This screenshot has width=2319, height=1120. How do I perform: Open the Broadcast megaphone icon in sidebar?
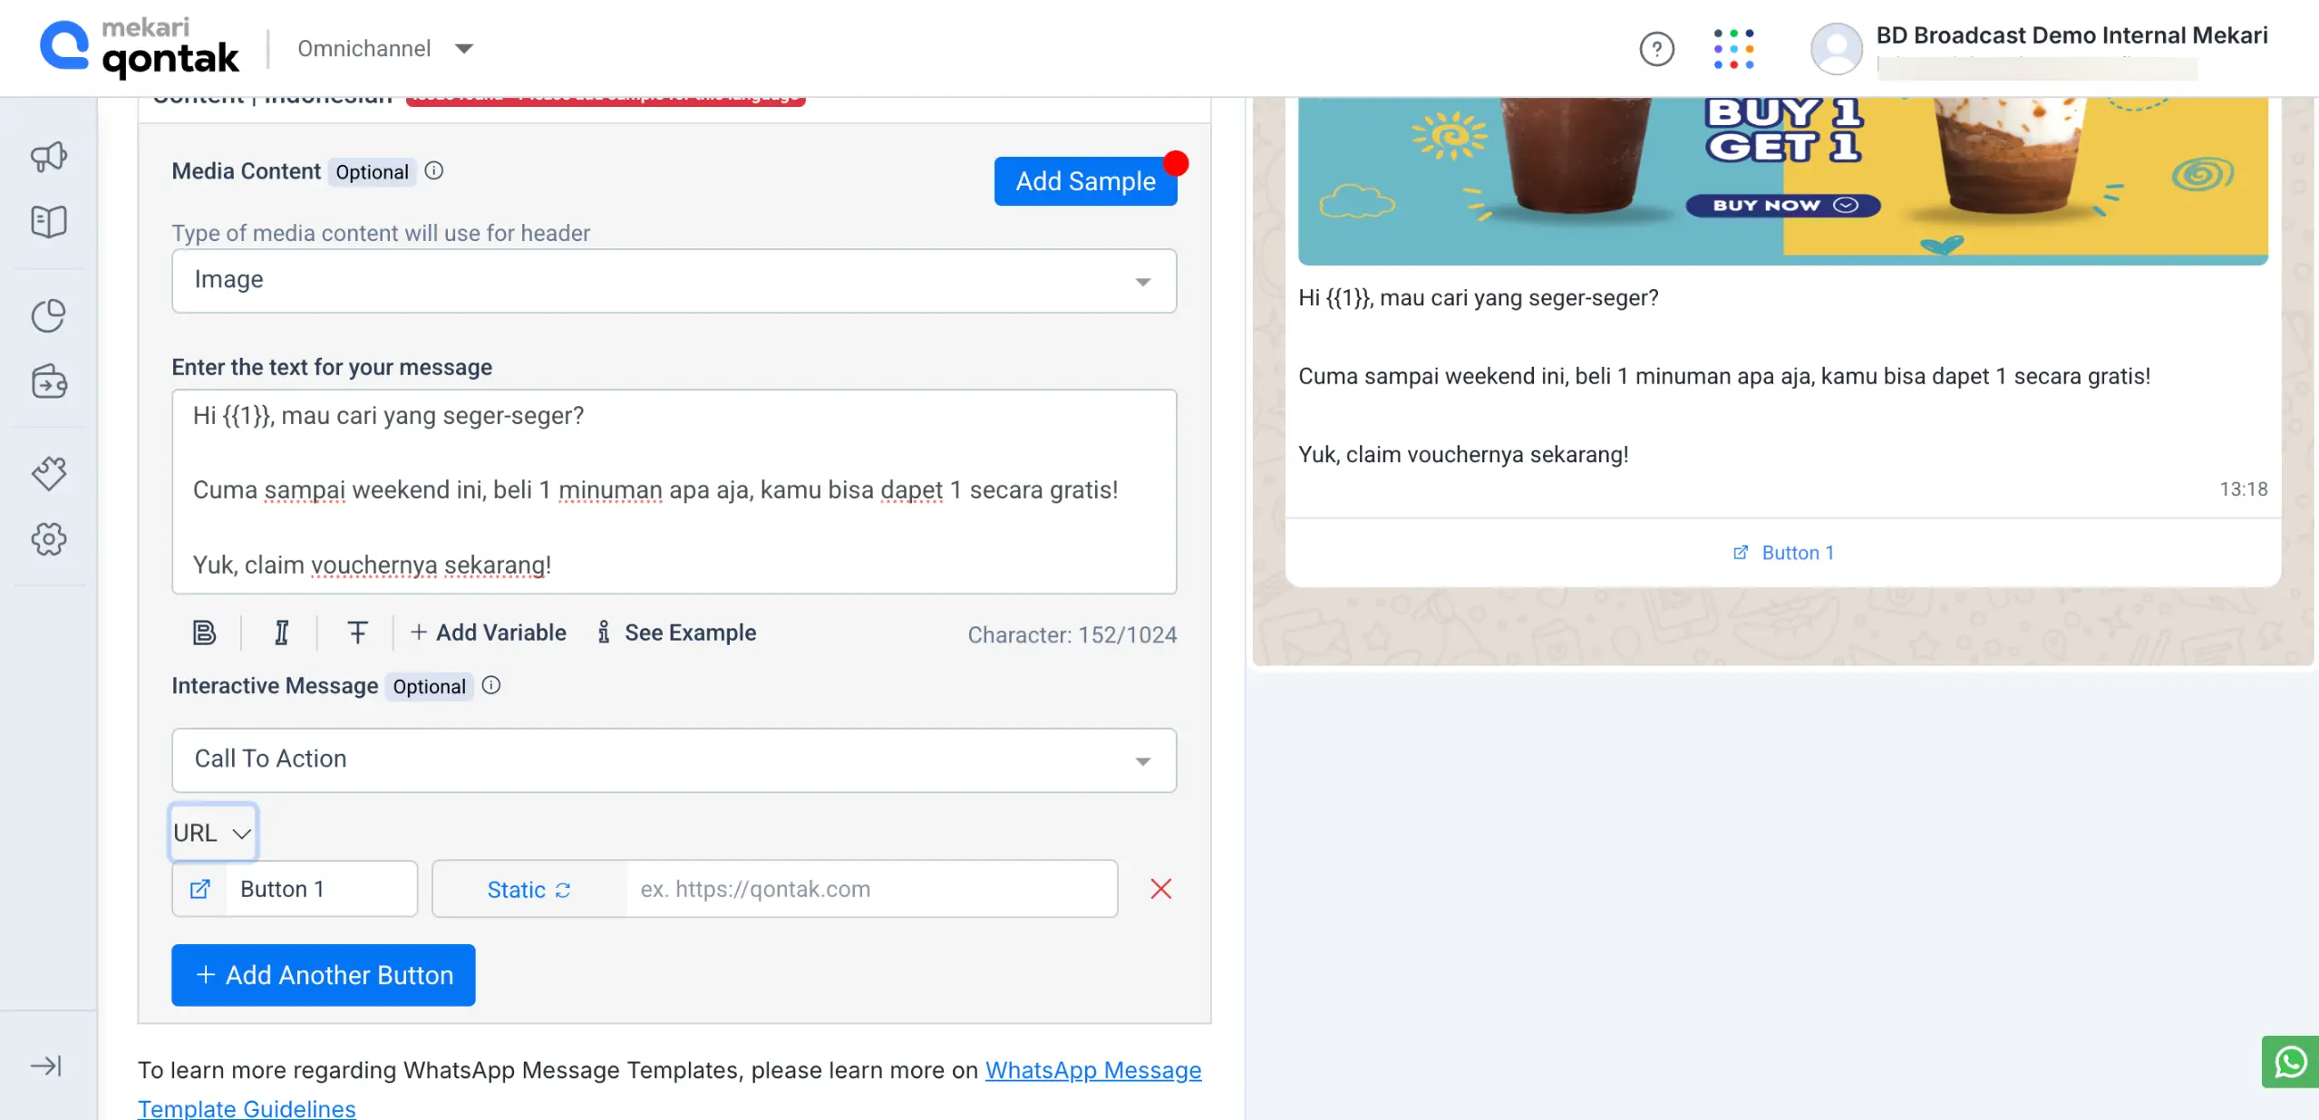[x=47, y=156]
